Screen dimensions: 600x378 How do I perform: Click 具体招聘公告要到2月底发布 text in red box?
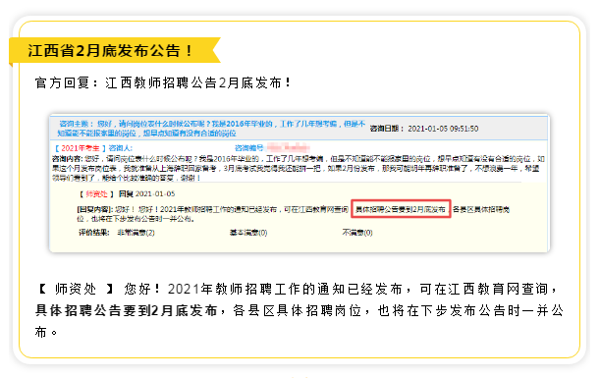click(x=401, y=209)
